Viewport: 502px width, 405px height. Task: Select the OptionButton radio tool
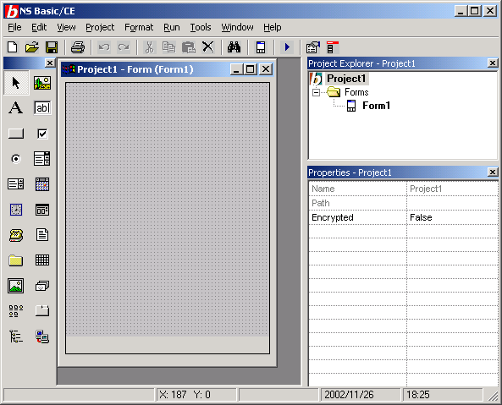16,159
